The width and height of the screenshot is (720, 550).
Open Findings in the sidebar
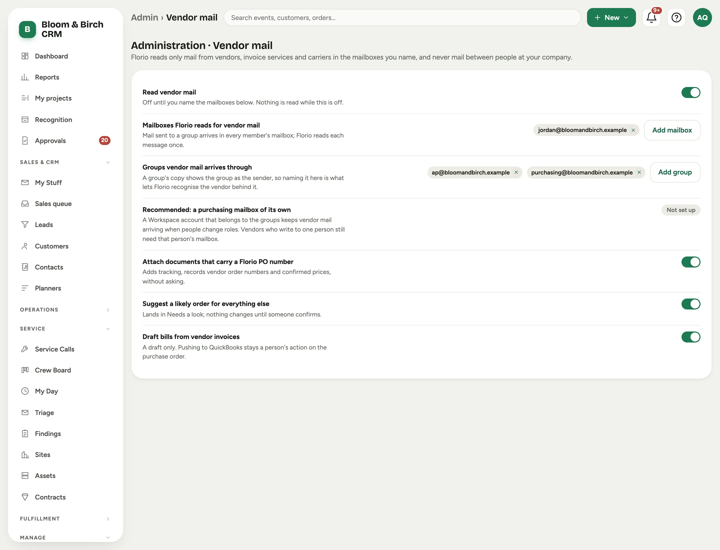click(65, 433)
